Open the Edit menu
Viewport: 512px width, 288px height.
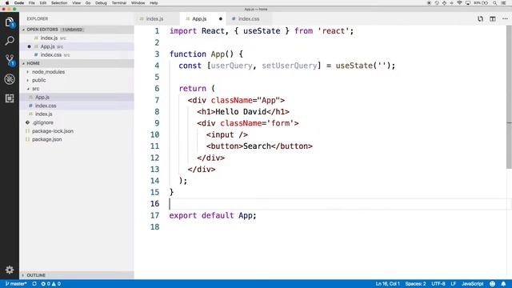pos(42,3)
